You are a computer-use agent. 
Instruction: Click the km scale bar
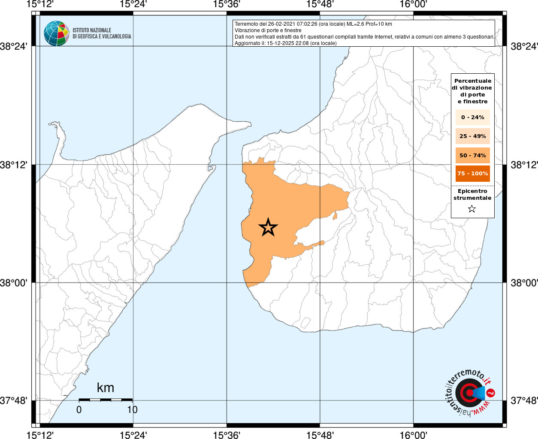[x=106, y=400]
